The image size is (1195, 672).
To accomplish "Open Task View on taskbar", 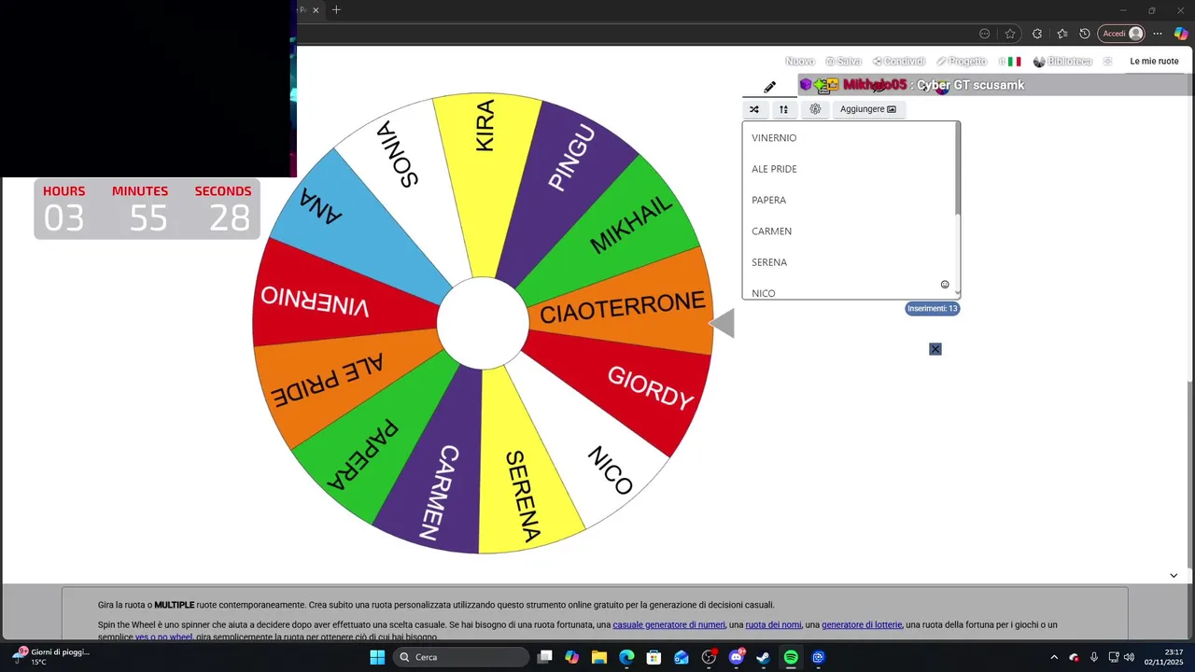I will [545, 657].
